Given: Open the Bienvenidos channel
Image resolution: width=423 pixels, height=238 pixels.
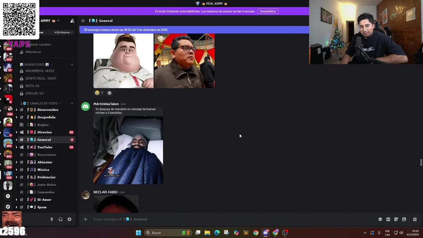Looking at the screenshot, I should [x=47, y=110].
